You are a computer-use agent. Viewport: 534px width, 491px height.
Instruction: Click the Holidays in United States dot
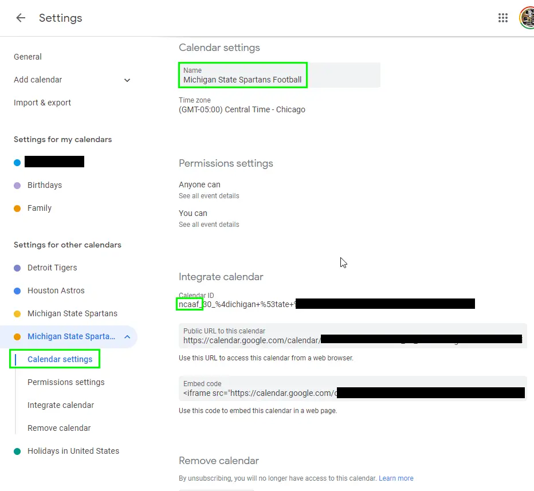point(17,451)
